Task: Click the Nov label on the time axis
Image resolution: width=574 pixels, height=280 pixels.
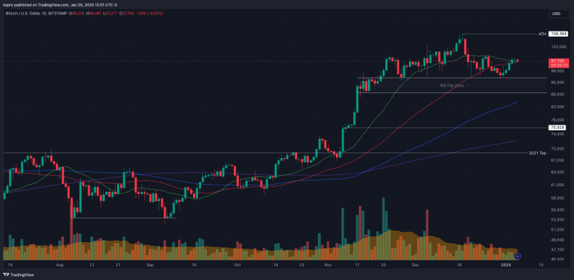Action: (328, 264)
